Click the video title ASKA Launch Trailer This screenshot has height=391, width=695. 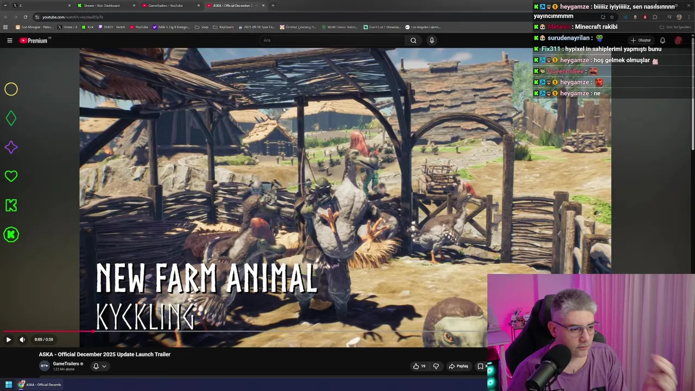[x=105, y=355]
